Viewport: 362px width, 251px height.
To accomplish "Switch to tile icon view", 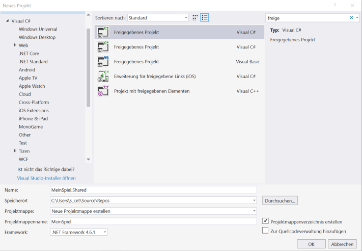I will click(195, 18).
